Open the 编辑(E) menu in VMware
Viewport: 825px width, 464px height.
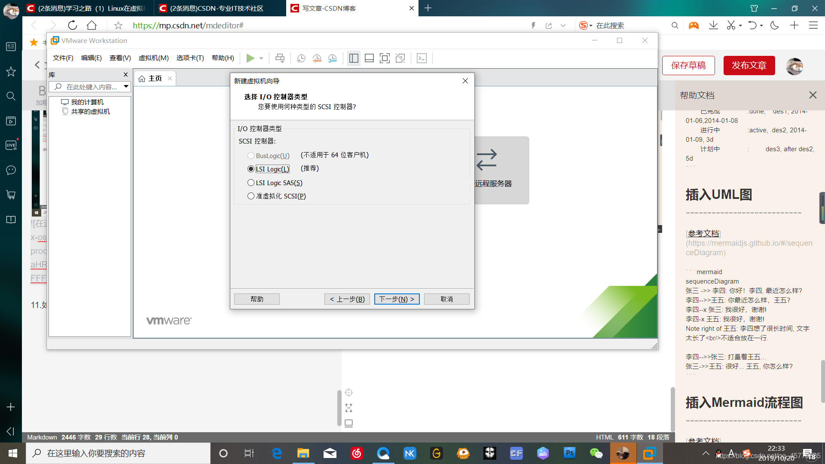coord(91,58)
